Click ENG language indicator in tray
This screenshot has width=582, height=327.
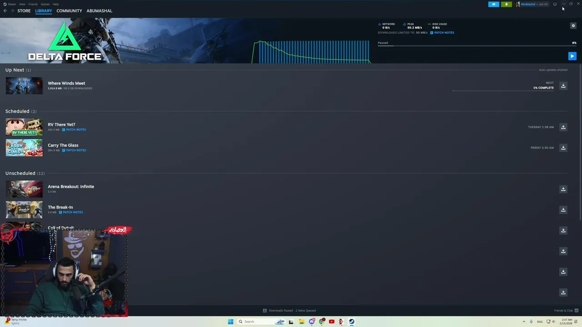tap(540, 322)
